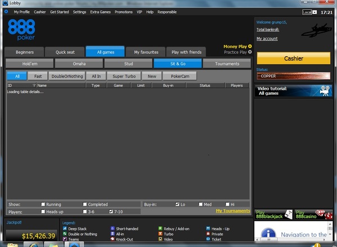Filter by DoubleOrNothing

pos(67,76)
